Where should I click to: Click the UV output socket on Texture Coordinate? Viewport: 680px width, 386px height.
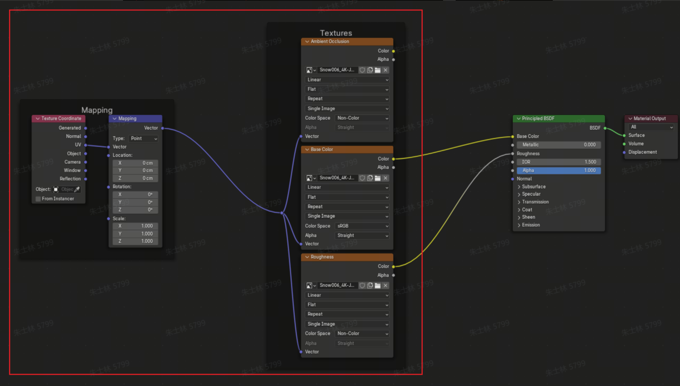tap(86, 145)
